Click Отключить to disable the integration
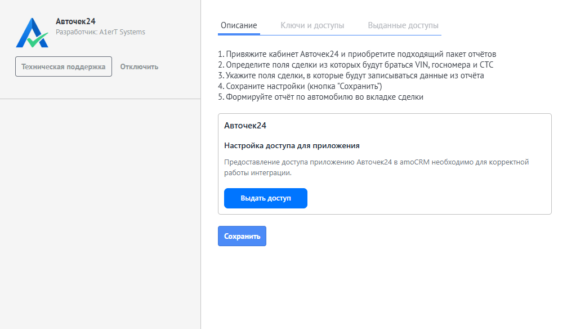Viewport: 567px width, 329px height. click(x=139, y=67)
